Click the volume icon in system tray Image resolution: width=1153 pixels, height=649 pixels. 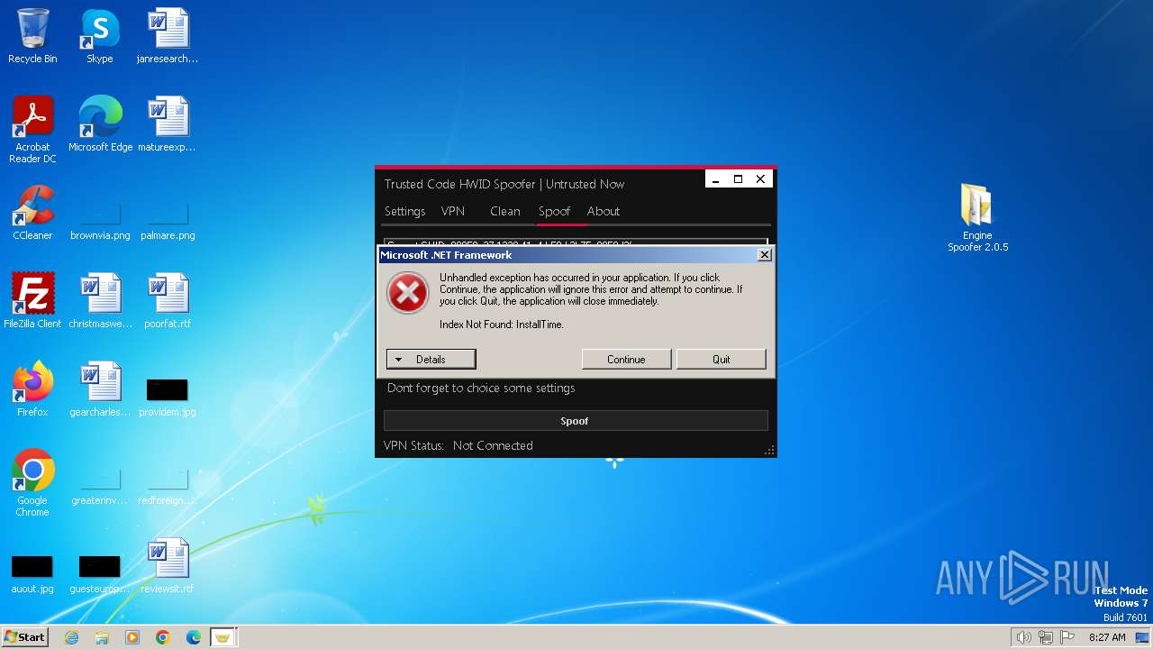click(x=1023, y=637)
